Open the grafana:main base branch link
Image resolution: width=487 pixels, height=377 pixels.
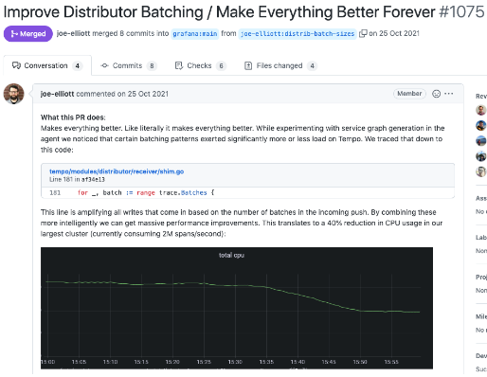195,33
